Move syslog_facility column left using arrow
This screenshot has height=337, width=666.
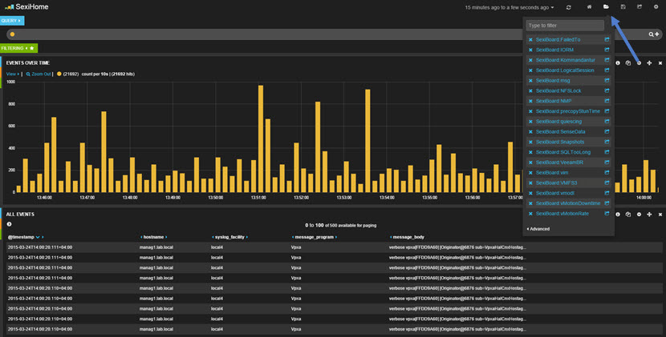pyautogui.click(x=213, y=238)
